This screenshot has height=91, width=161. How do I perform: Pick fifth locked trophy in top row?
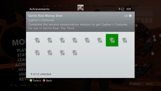(x=87, y=40)
